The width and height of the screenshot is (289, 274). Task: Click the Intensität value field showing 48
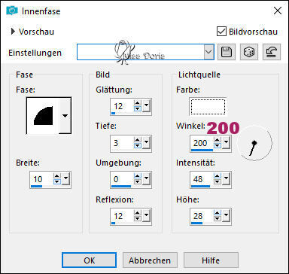(x=202, y=179)
